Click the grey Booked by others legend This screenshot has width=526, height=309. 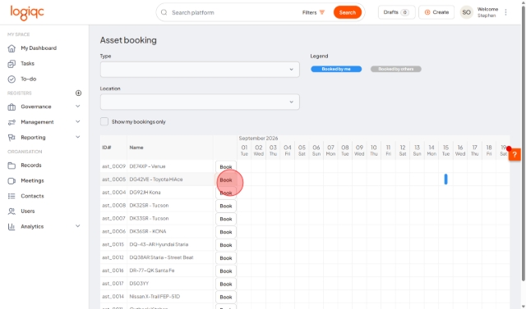396,69
